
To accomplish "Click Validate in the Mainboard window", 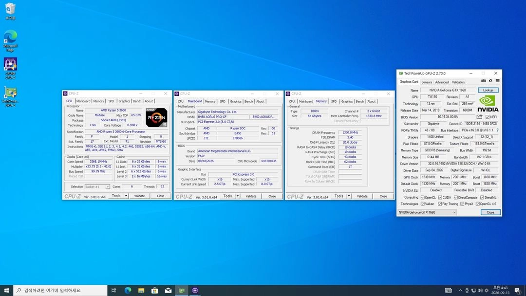I will (251, 196).
